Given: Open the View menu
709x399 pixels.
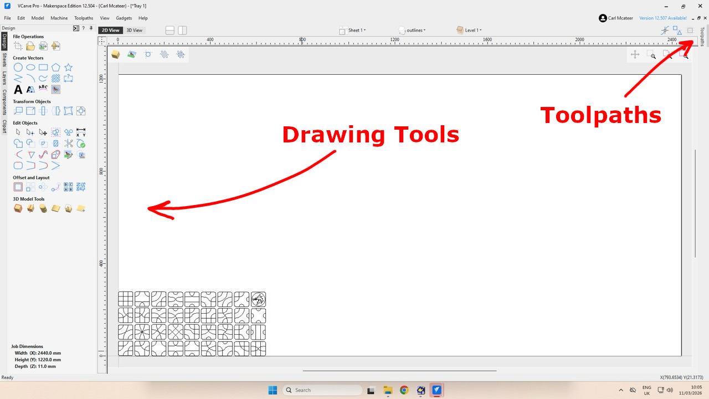Looking at the screenshot, I should pos(105,18).
